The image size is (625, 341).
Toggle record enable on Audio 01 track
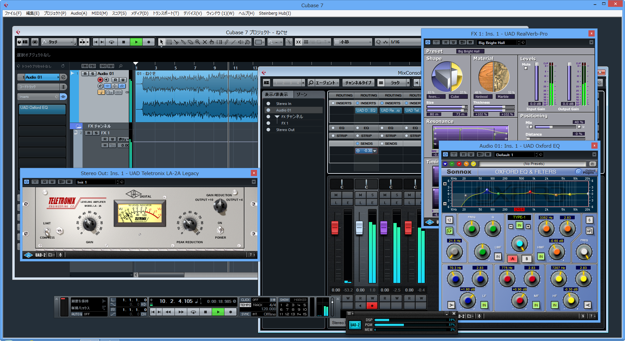(x=100, y=80)
